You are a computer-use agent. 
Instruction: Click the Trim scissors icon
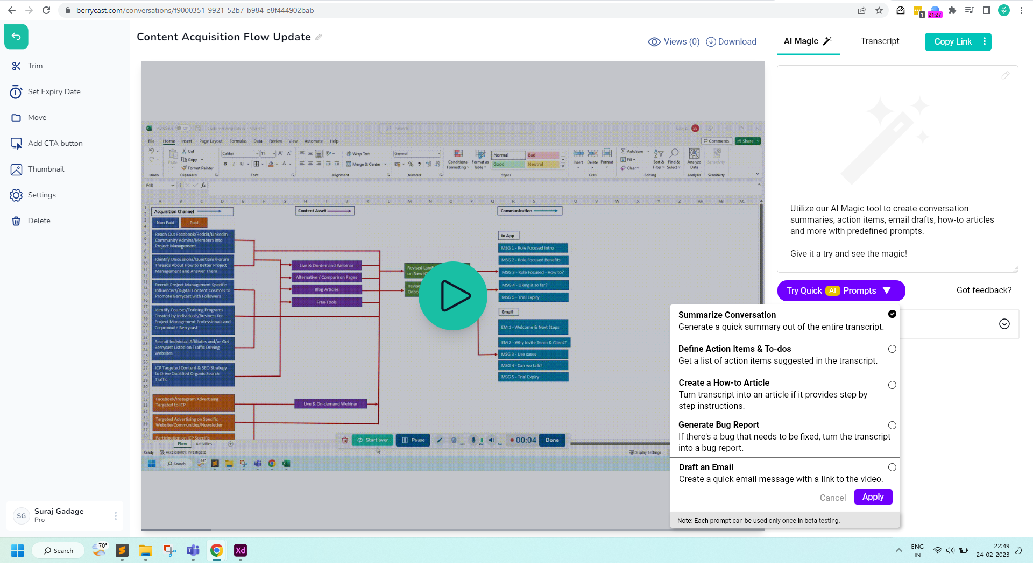(x=16, y=66)
